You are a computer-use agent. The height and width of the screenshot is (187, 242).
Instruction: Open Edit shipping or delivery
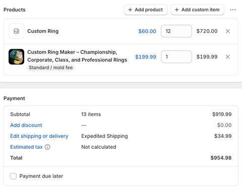point(39,136)
